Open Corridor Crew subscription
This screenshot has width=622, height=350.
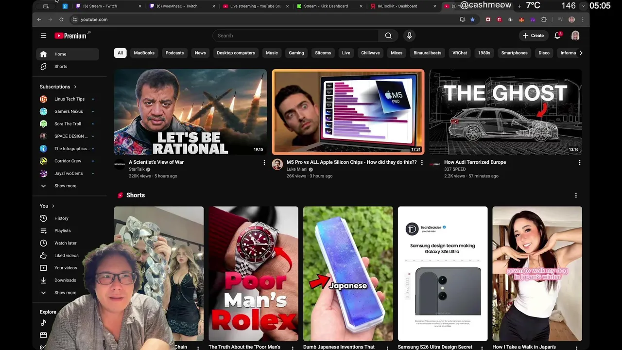click(x=68, y=161)
